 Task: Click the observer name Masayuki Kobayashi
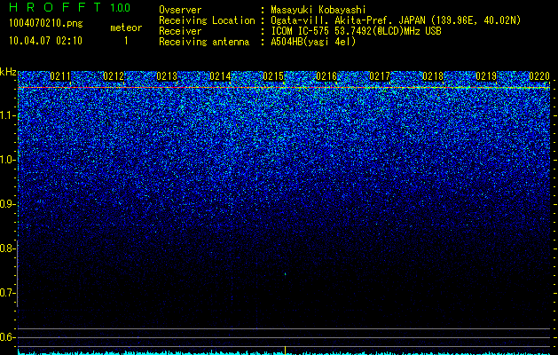[x=318, y=11]
